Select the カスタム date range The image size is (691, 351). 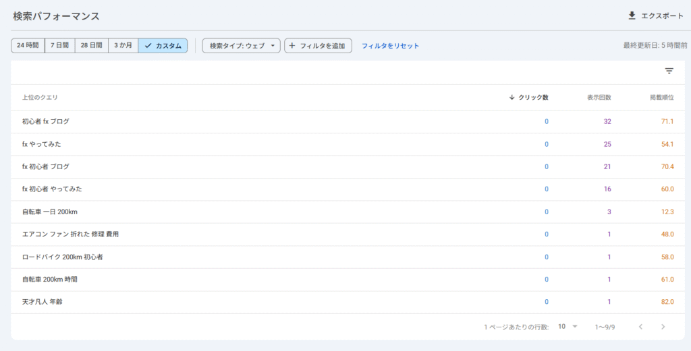[163, 46]
